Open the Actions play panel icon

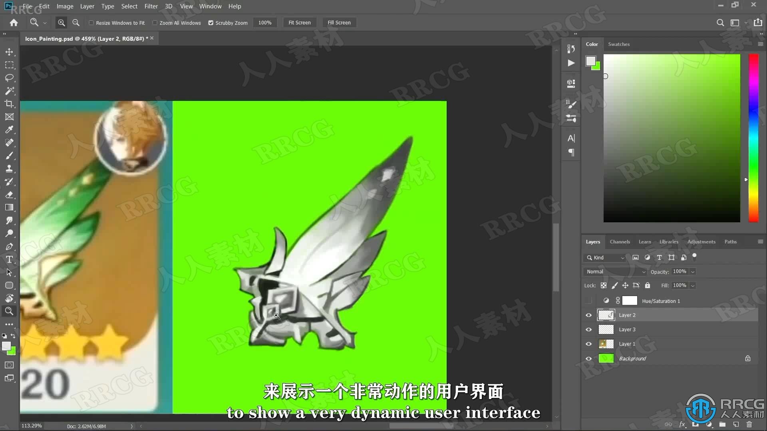click(571, 63)
